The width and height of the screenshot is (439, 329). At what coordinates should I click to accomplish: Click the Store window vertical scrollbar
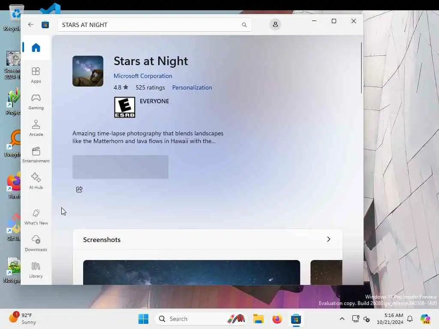tap(361, 68)
